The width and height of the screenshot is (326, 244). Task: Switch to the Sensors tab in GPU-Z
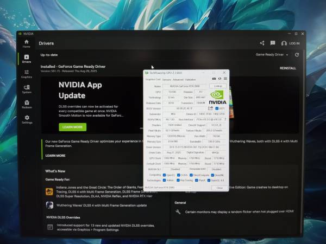pyautogui.click(x=166, y=79)
